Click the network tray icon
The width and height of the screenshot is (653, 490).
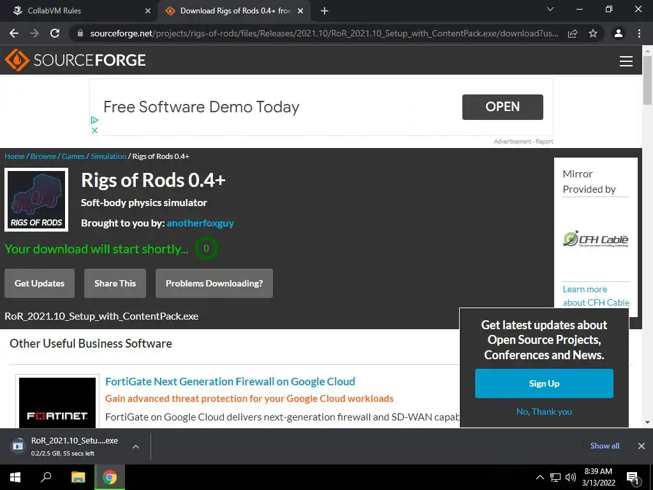(x=555, y=477)
